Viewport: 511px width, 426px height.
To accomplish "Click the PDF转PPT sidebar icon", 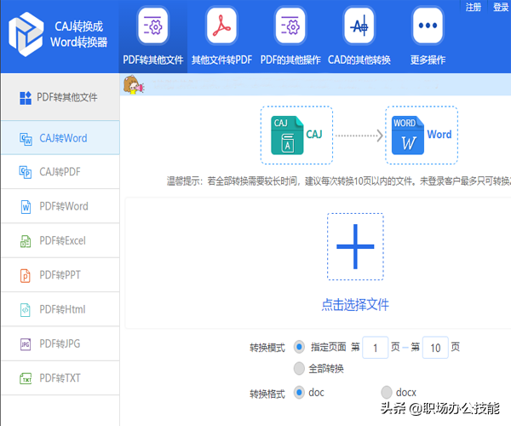I will [x=26, y=276].
